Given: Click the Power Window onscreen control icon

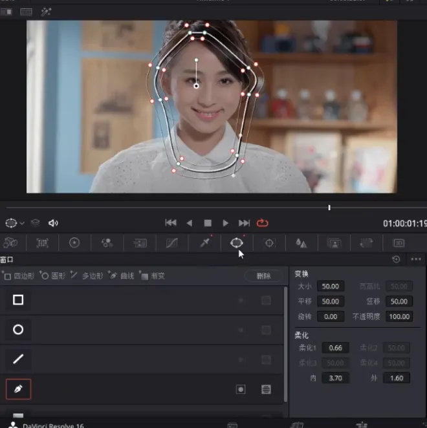Looking at the screenshot, I should click(11, 223).
